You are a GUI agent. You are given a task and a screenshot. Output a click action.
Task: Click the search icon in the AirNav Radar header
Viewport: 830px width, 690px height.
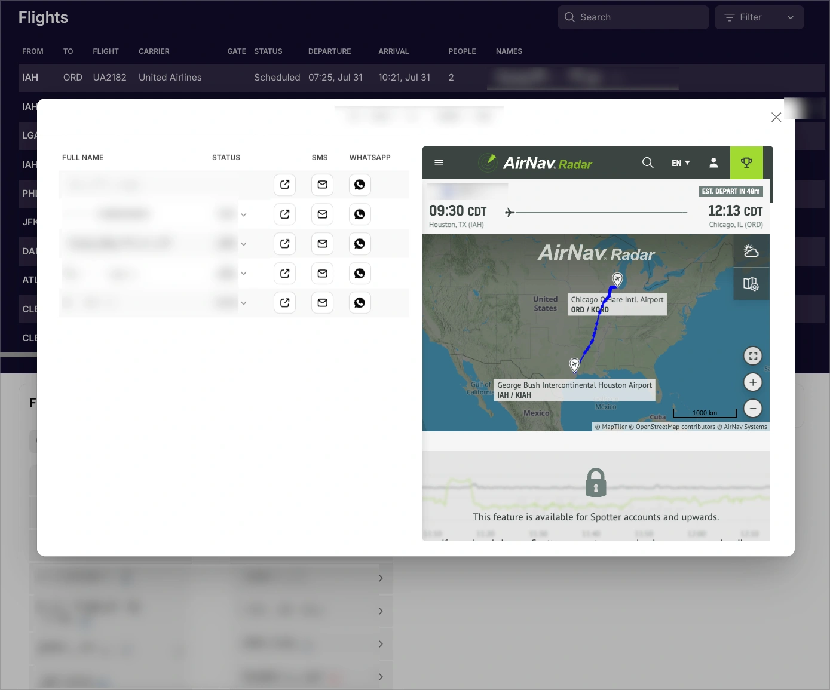click(648, 162)
